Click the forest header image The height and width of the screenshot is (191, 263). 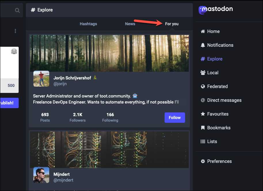coord(109,53)
